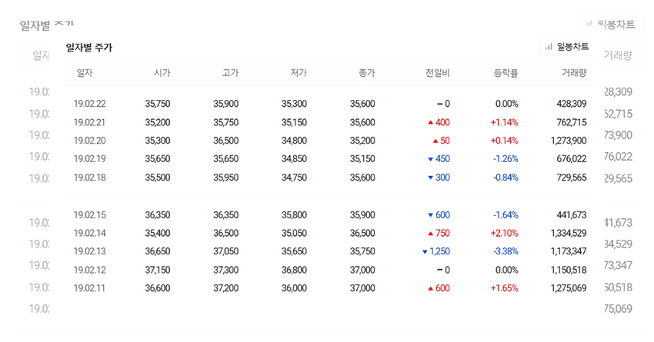This screenshot has height=342, width=654.
Task: Click the red up arrow in 19.02.11 row
Action: pyautogui.click(x=430, y=288)
